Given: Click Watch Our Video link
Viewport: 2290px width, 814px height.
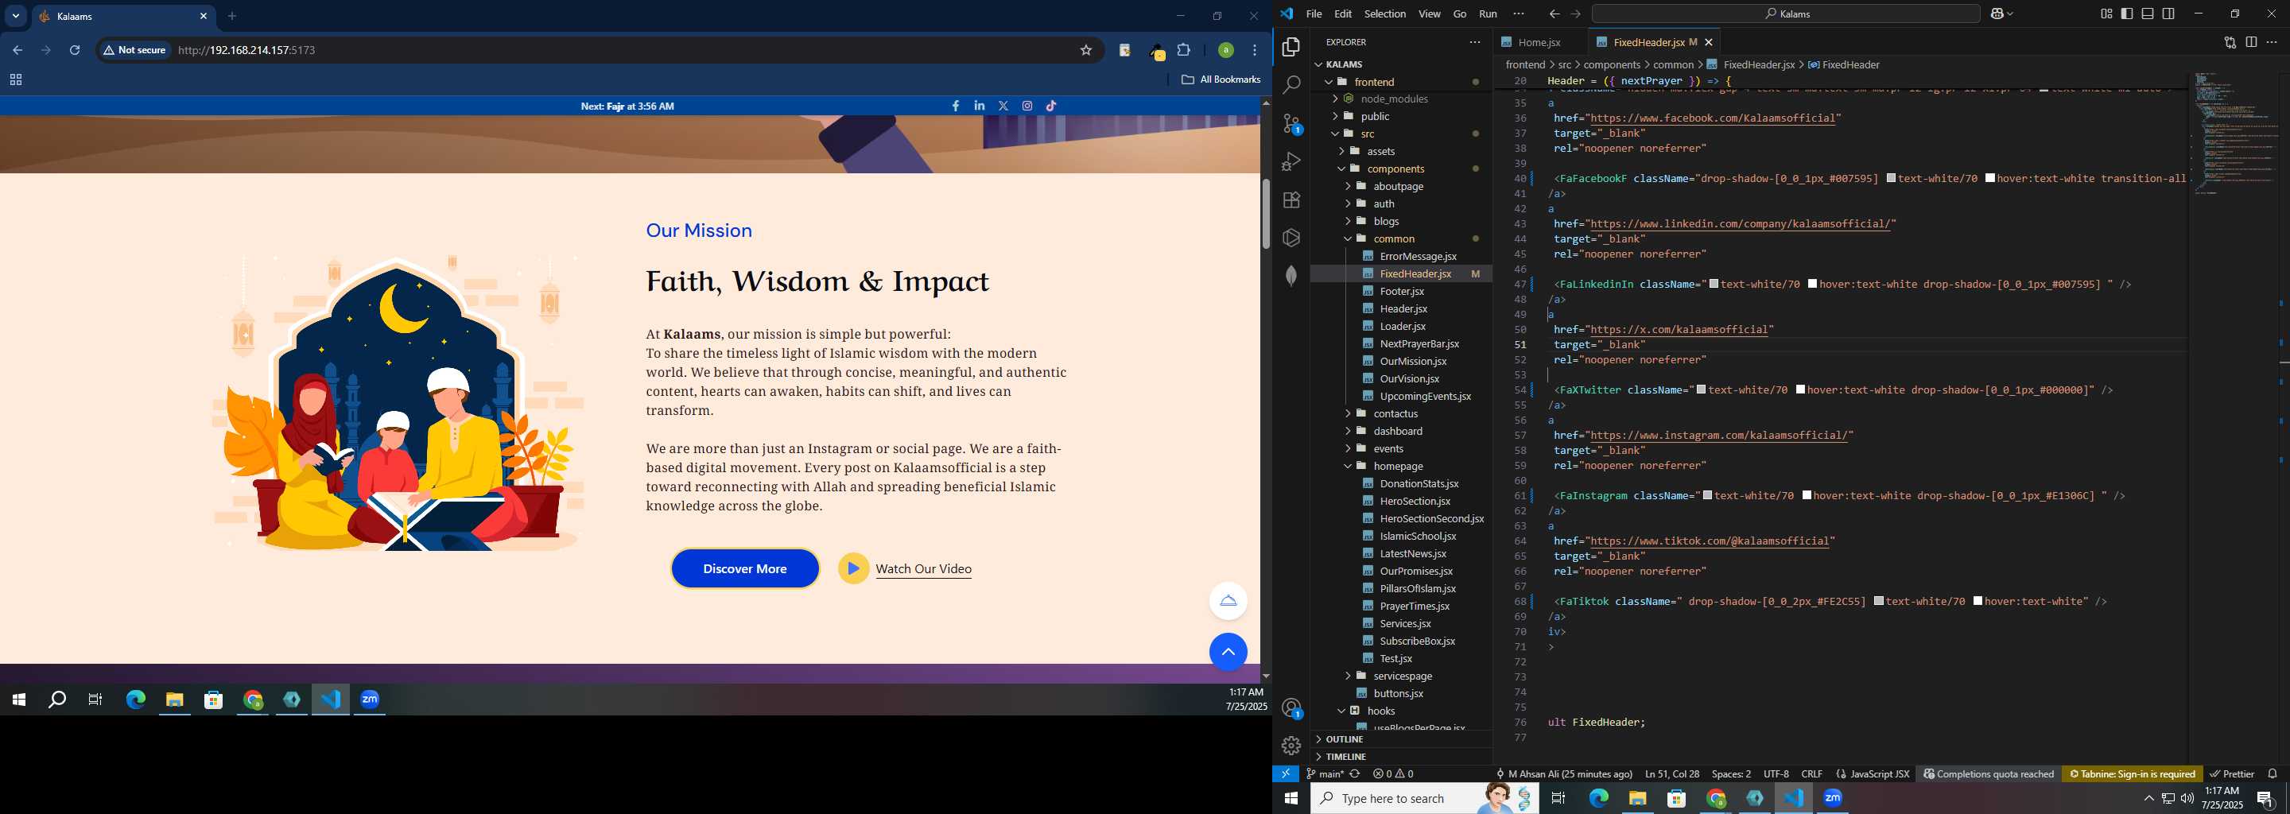Looking at the screenshot, I should point(922,570).
